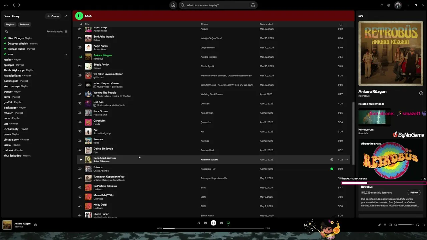Open Recently added sort dropdown
This screenshot has height=240, width=427.
[57, 32]
